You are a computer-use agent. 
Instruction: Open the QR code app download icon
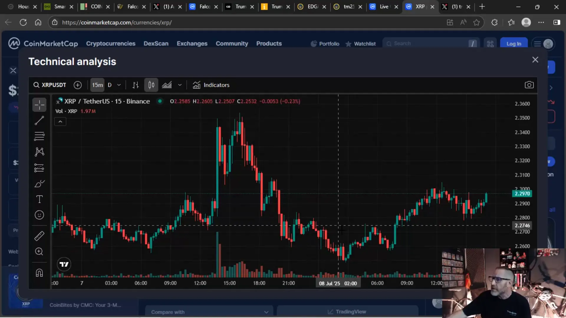click(x=490, y=44)
